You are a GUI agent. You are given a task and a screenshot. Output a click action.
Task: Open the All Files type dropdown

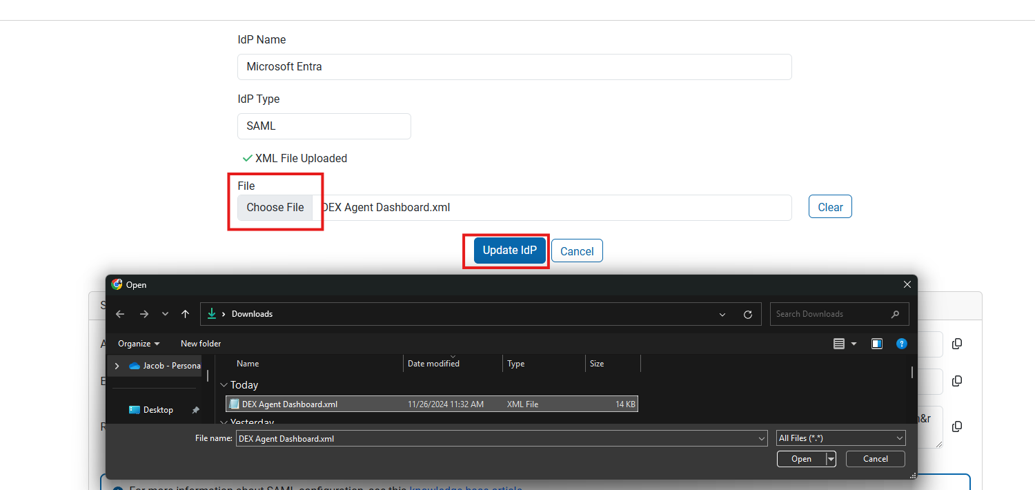click(840, 438)
